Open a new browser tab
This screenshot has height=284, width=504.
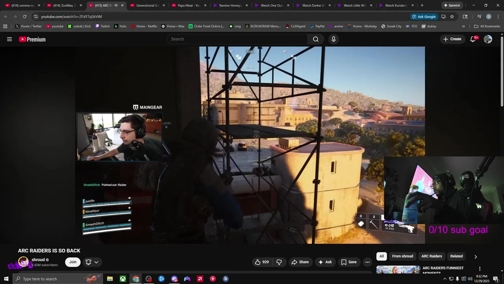[422, 6]
